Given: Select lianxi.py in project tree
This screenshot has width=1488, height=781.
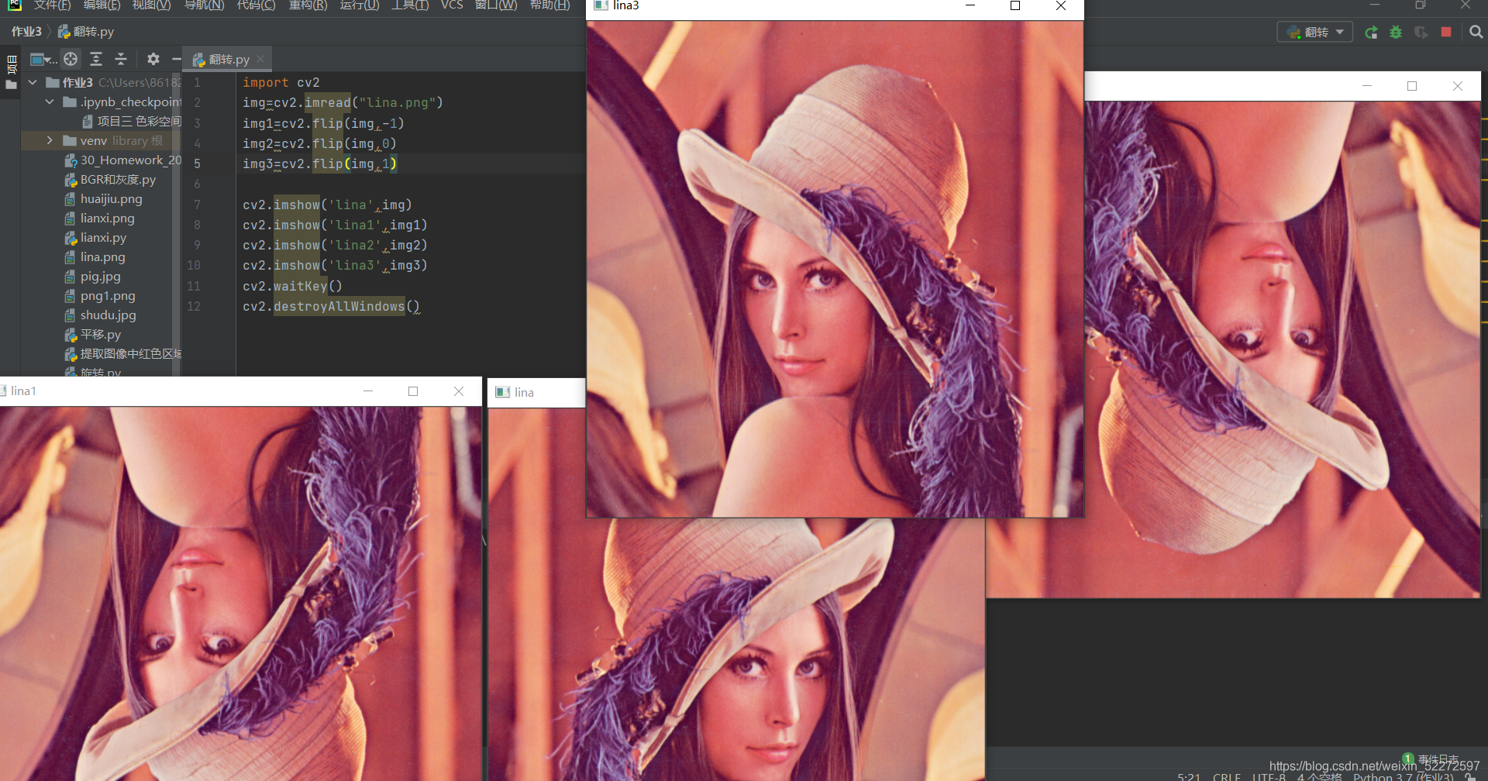Looking at the screenshot, I should [x=96, y=238].
